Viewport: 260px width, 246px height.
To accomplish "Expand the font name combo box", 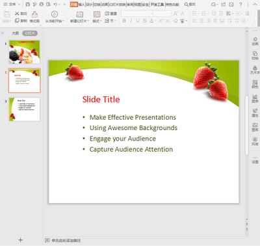I will tap(151, 14).
